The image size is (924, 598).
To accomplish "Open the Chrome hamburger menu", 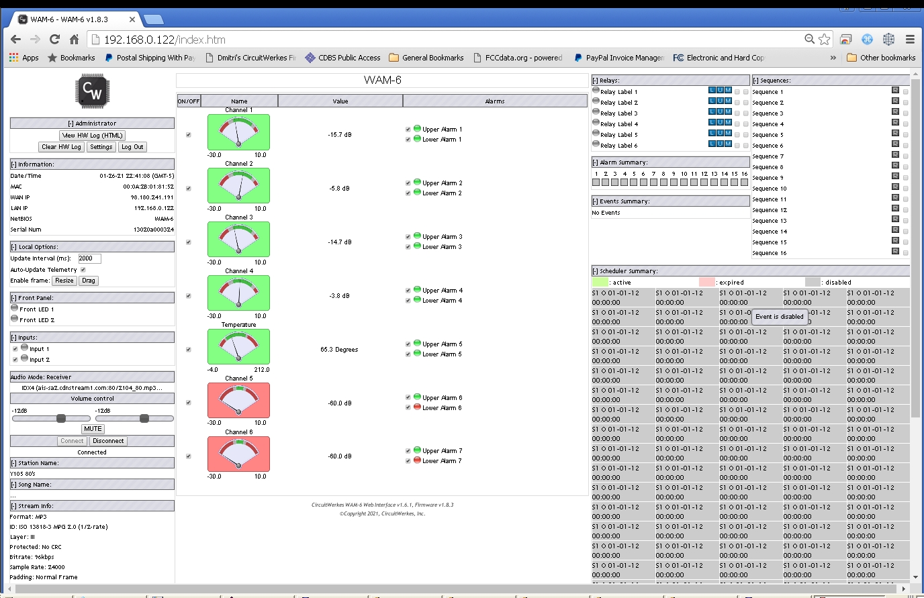I will point(910,40).
